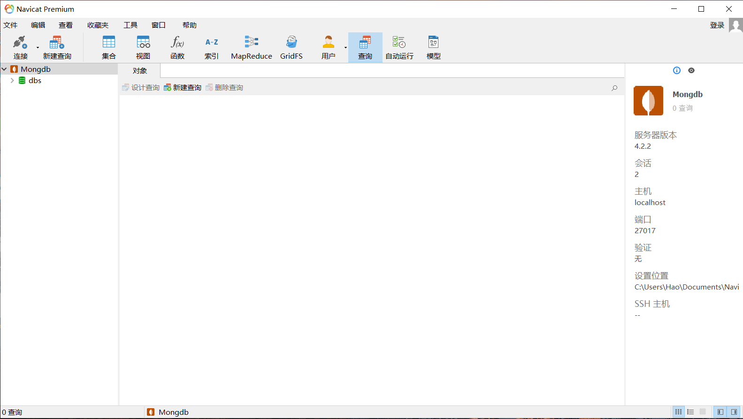Maximize the Navicat Premium window

pyautogui.click(x=701, y=9)
